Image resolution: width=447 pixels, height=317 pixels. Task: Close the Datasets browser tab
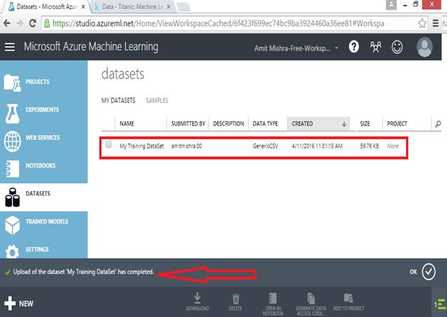(83, 7)
